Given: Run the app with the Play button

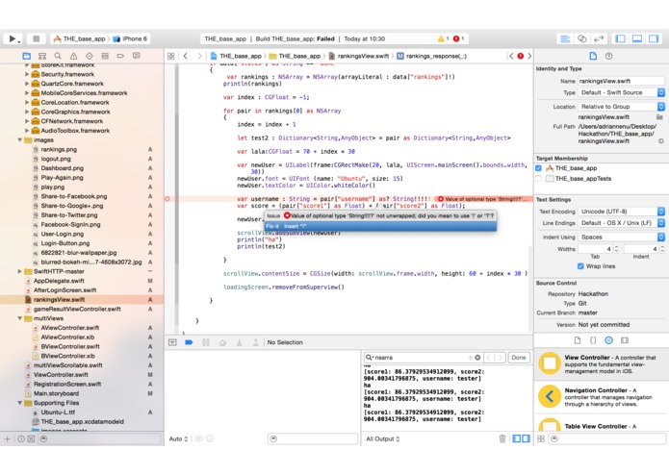Looking at the screenshot, I should point(13,38).
